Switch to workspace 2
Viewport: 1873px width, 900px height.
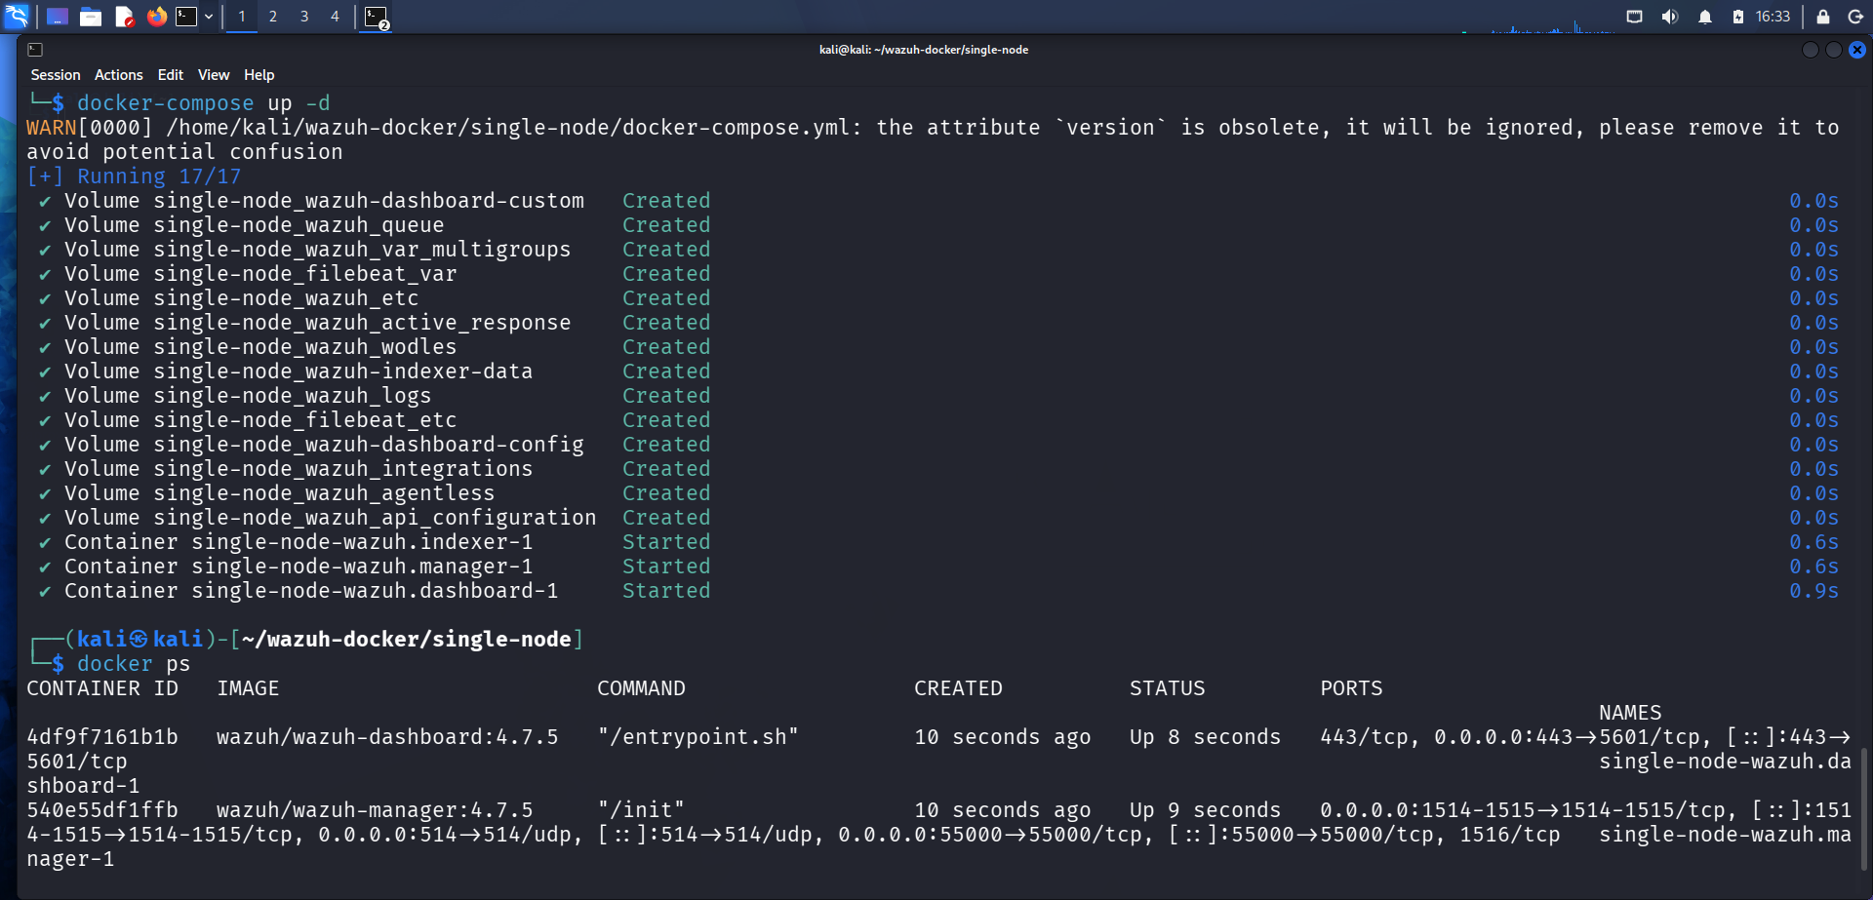point(273,17)
